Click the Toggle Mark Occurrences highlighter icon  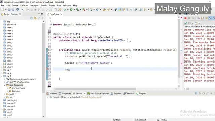click(x=120, y=9)
